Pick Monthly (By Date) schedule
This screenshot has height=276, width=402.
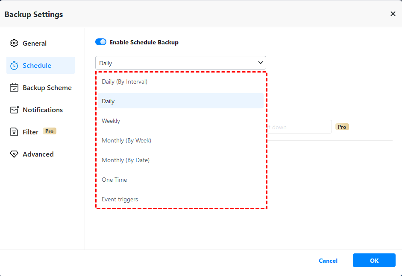pyautogui.click(x=126, y=160)
